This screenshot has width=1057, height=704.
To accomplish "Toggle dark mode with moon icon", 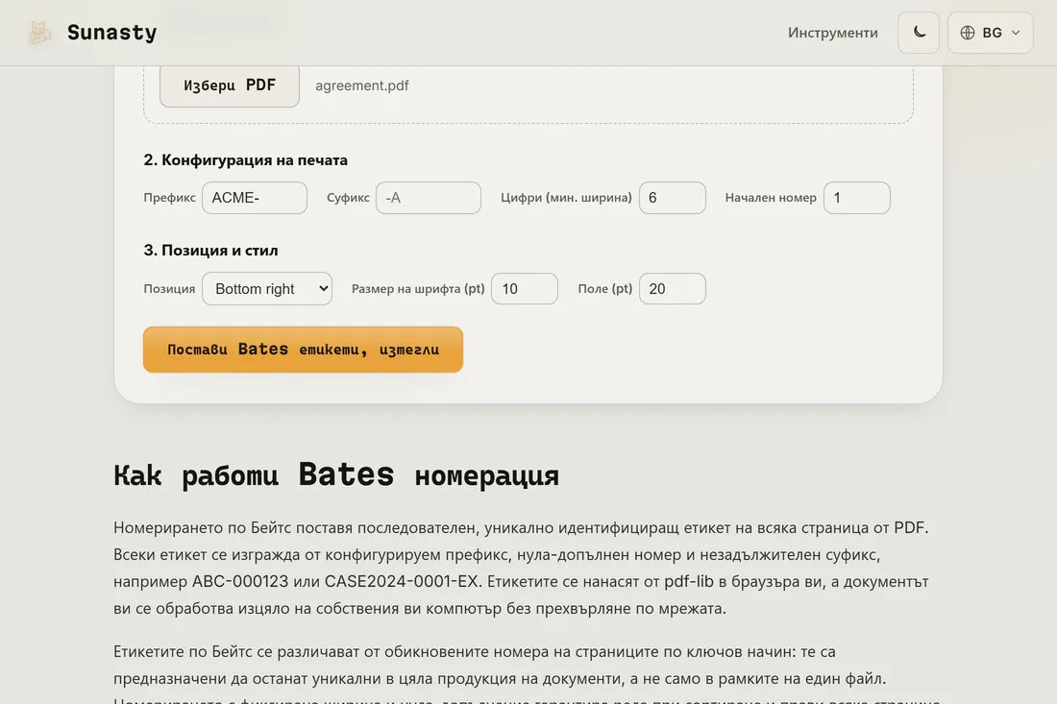I will [x=918, y=33].
